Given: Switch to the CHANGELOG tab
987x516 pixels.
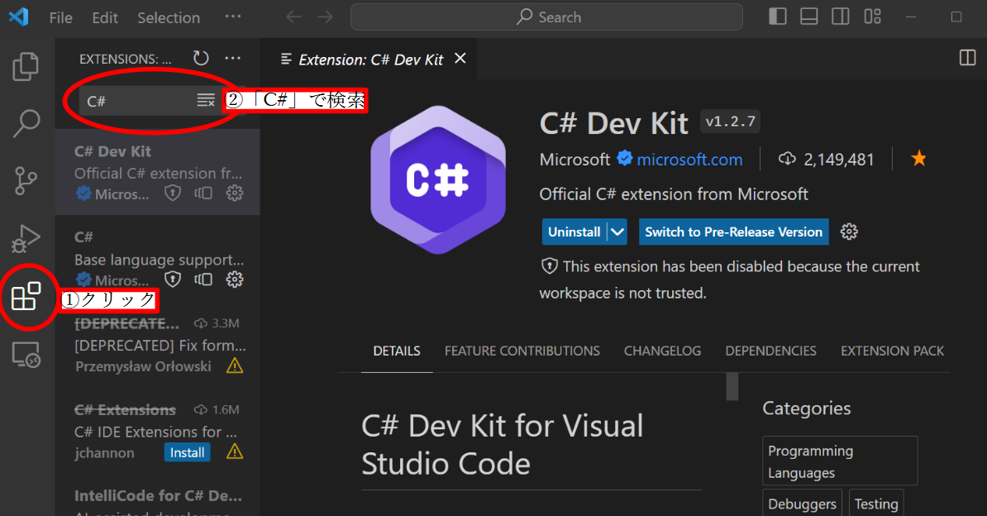Looking at the screenshot, I should coord(662,351).
